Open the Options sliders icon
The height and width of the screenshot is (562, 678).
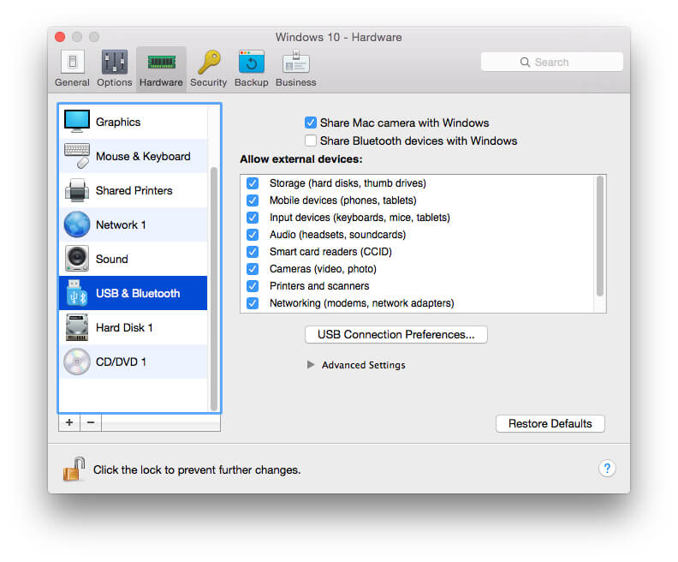(x=114, y=63)
